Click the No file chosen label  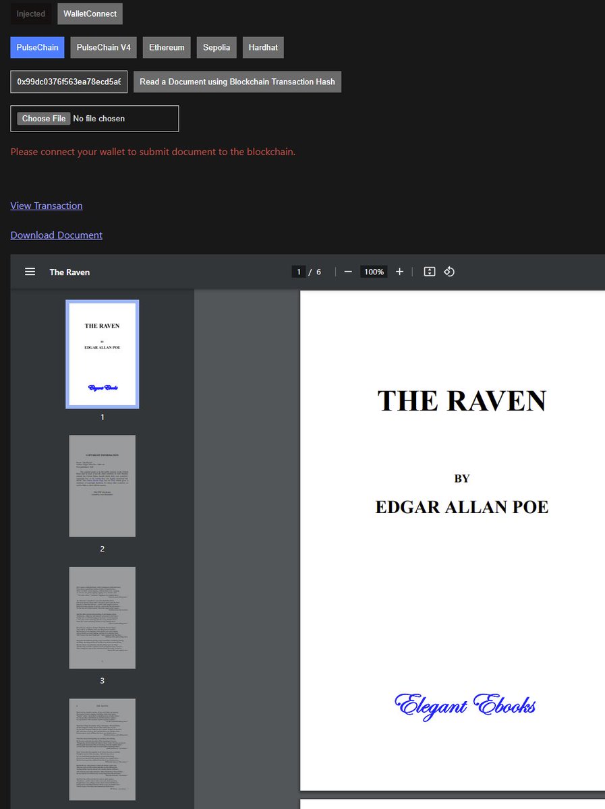(99, 119)
